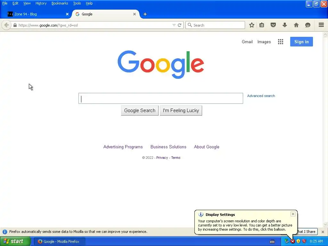328x246 pixels.
Task: Close the Zone 94 - Blog tab
Action: 67,14
